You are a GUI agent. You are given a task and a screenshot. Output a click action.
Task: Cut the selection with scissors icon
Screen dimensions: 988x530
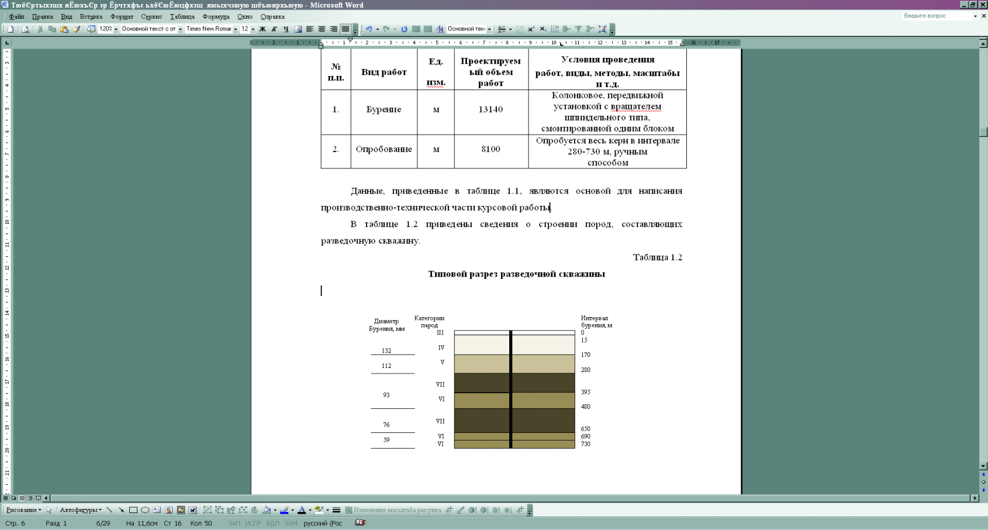(x=40, y=29)
